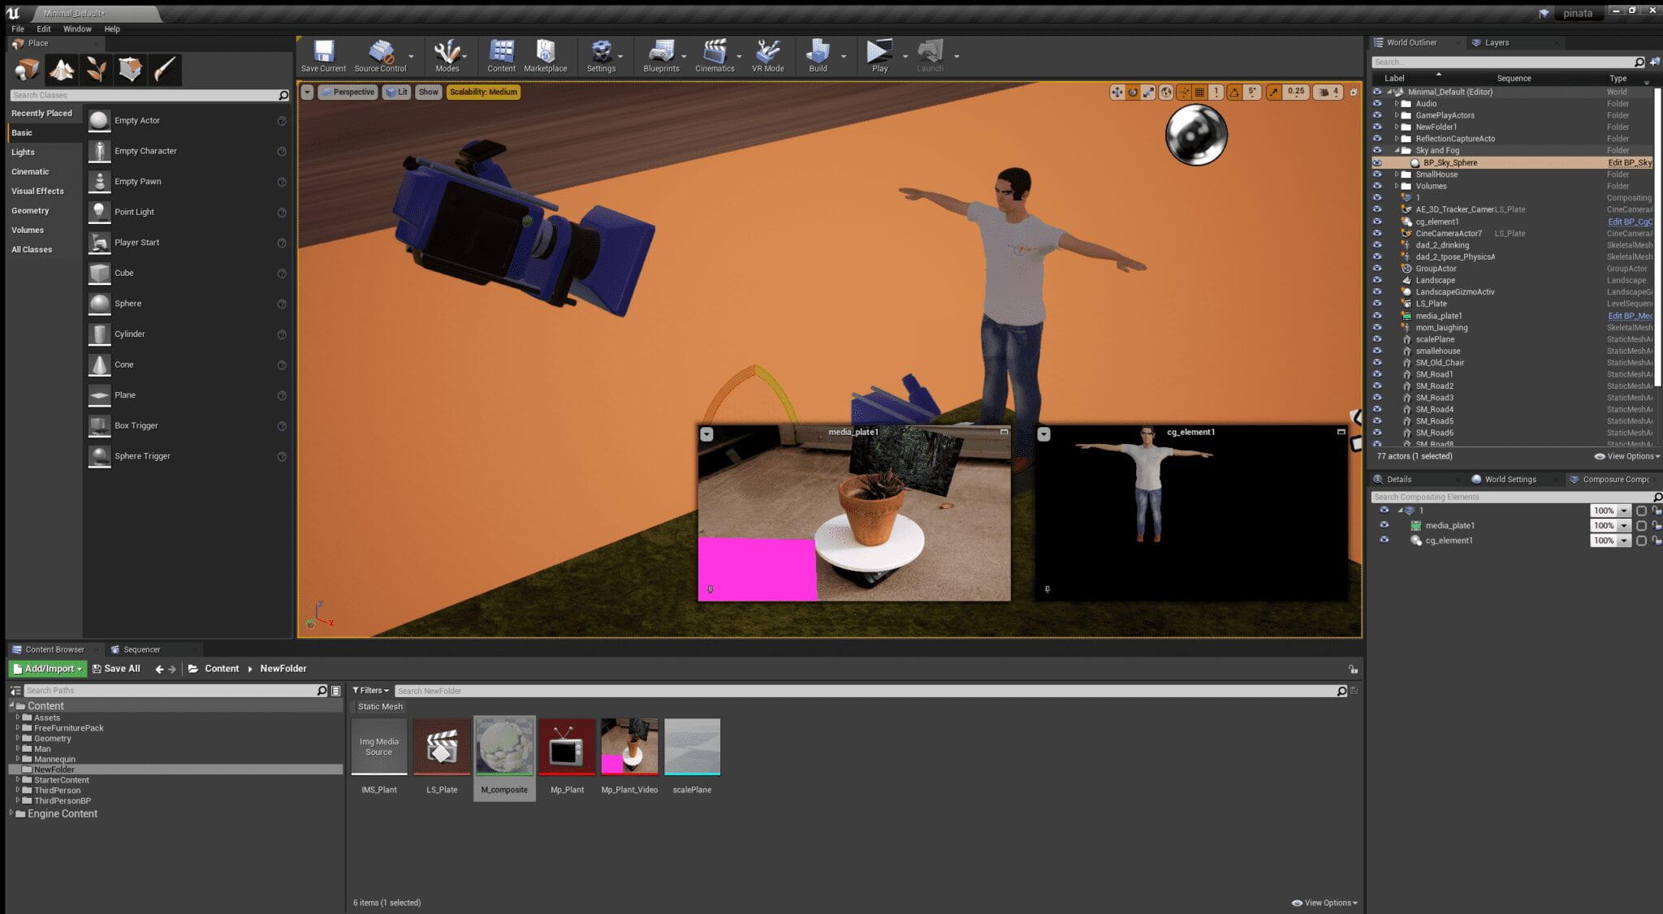
Task: Open viewport options dropdown arrow
Action: 307,92
